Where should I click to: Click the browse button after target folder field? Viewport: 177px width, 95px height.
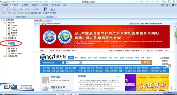175,24
